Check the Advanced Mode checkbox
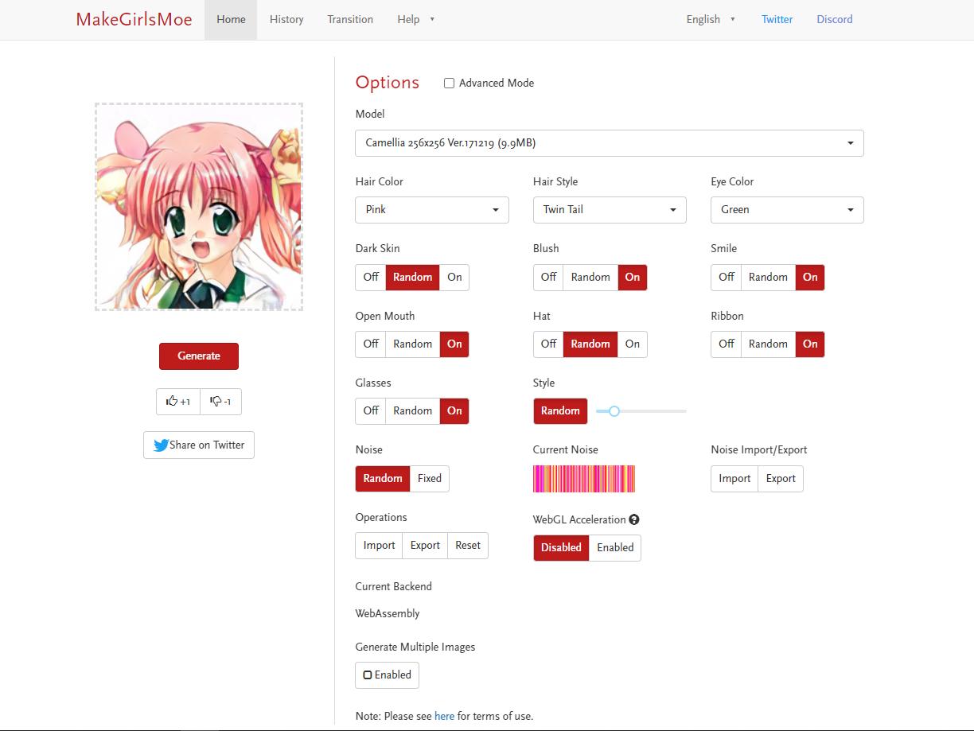Screen dimensions: 974x731 coord(449,83)
